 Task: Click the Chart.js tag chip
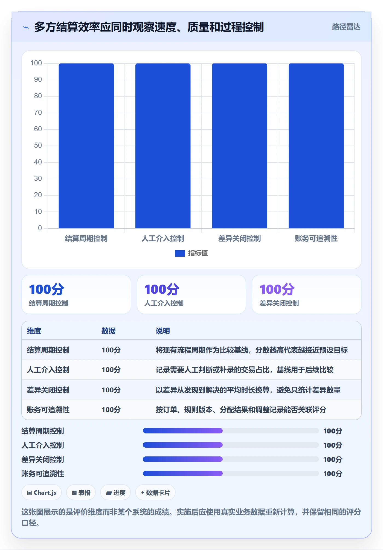tap(42, 493)
